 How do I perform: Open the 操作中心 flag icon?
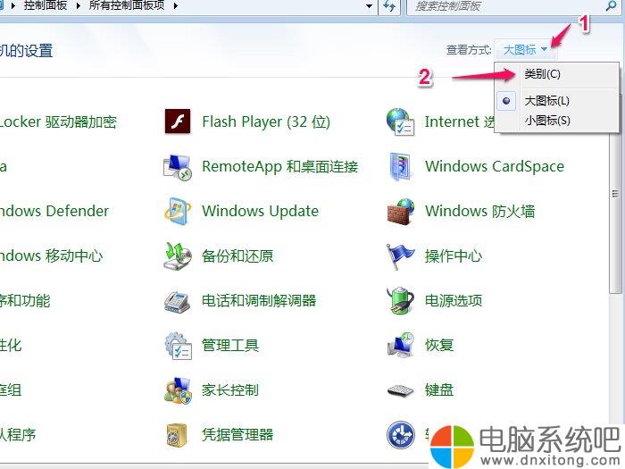(400, 256)
